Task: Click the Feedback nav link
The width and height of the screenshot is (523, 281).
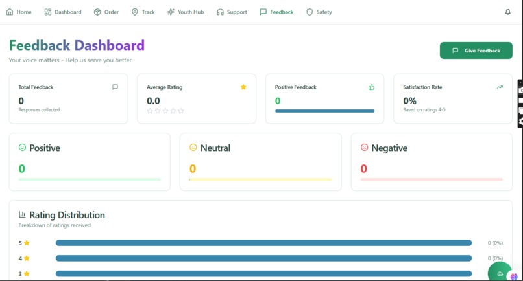Action: (276, 12)
